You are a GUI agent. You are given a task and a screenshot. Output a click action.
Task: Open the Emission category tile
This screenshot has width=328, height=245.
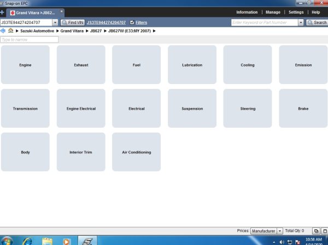pos(303,65)
